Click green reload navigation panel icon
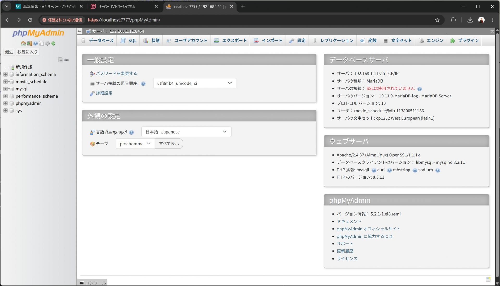Viewport: 500px width, 286px height. pos(53,43)
